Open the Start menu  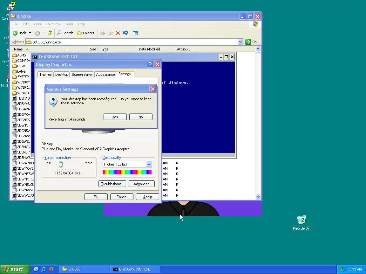[x=15, y=269]
